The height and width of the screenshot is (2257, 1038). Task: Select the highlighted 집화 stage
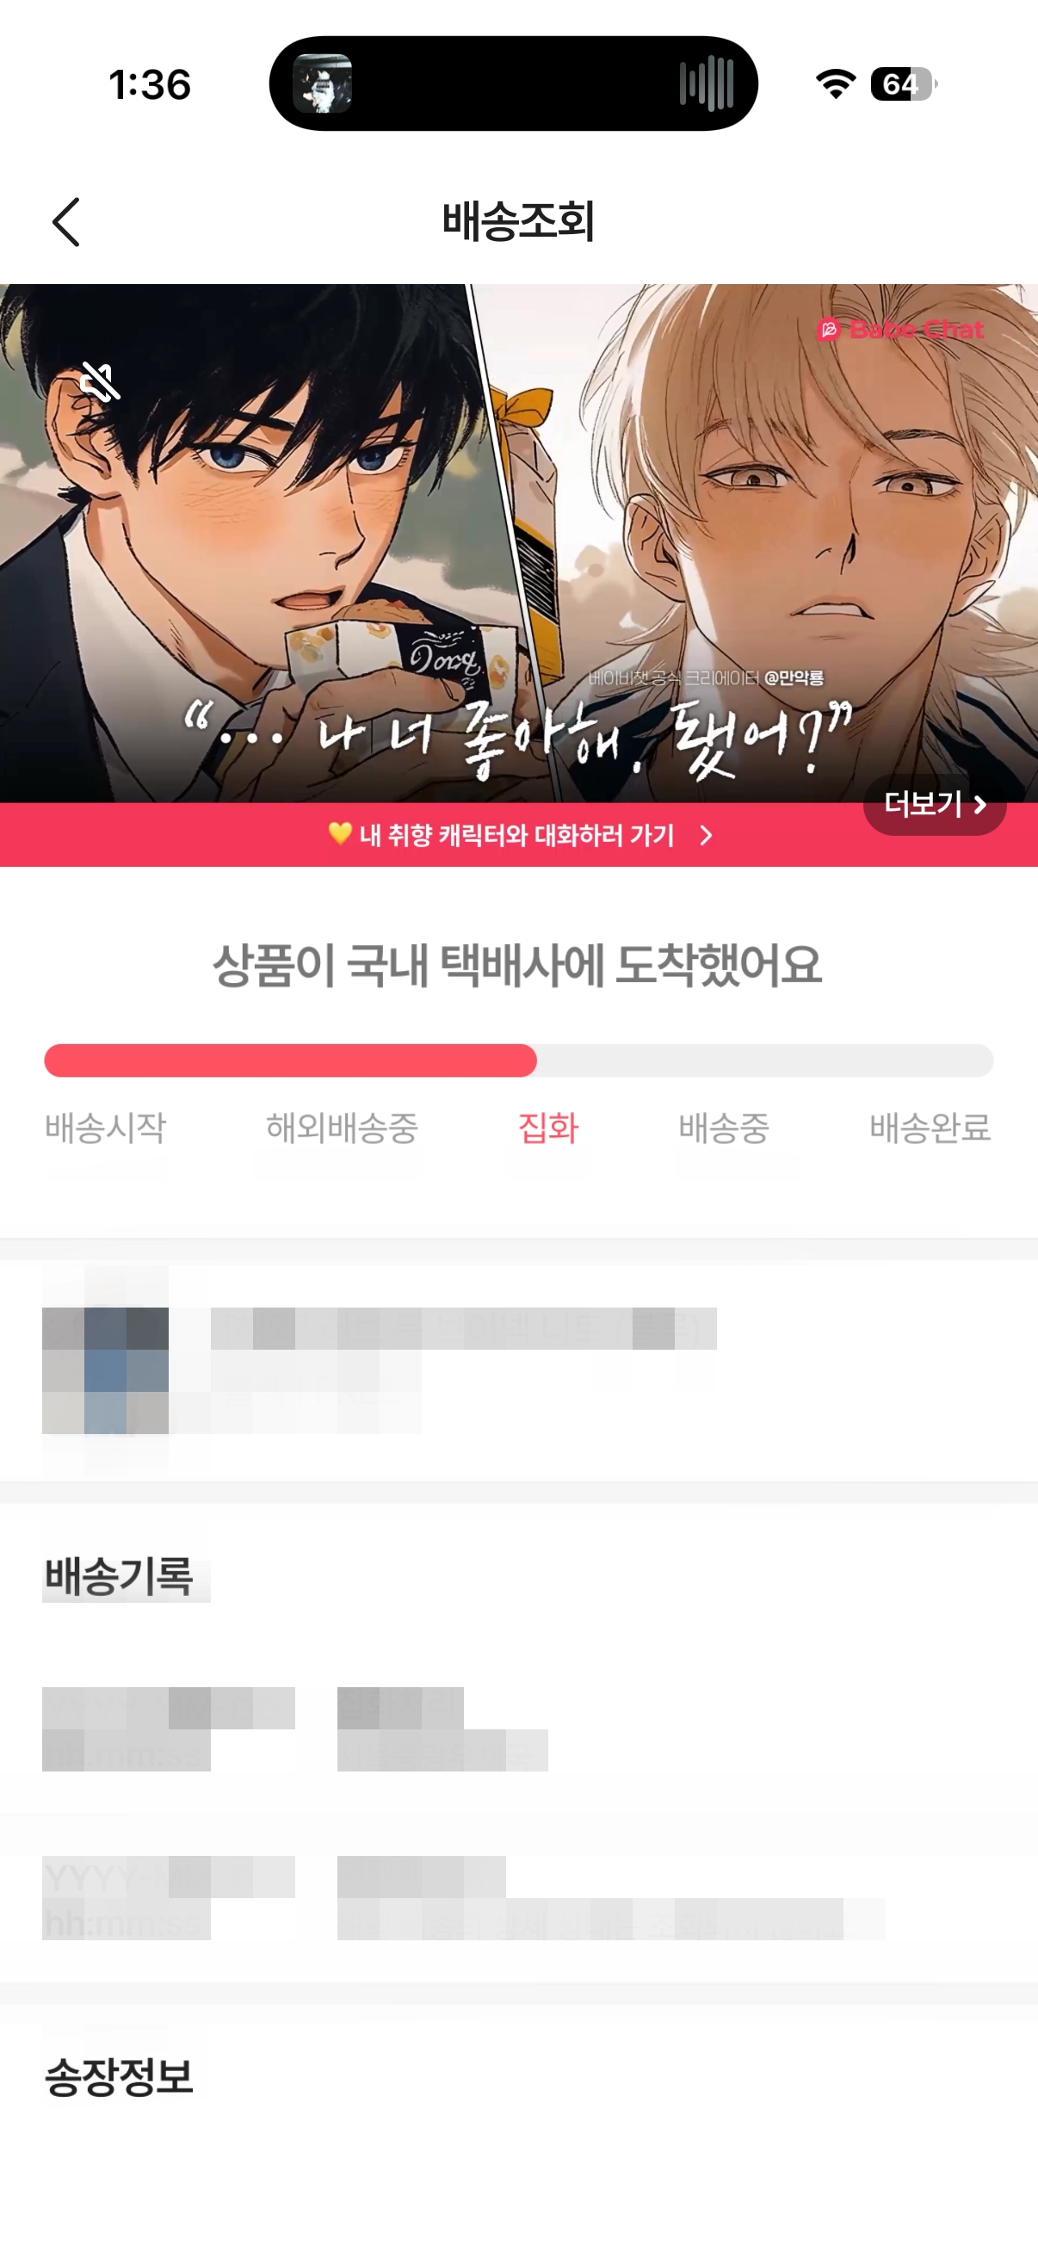(x=548, y=1128)
